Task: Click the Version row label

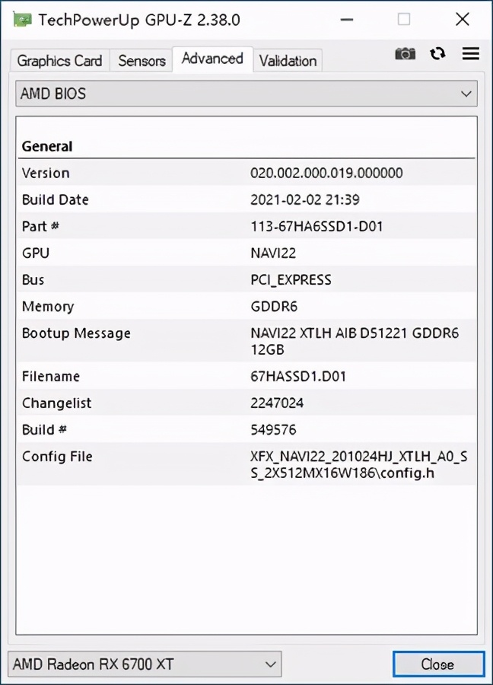Action: pyautogui.click(x=46, y=173)
